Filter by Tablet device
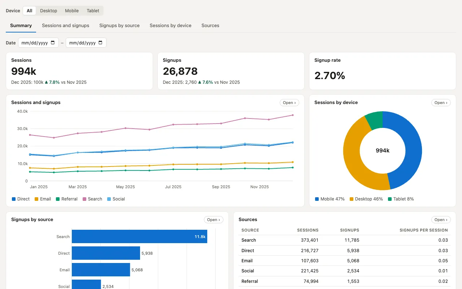This screenshot has height=289, width=462. click(93, 11)
